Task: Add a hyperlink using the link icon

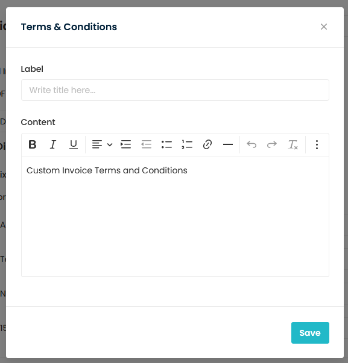Action: (207, 145)
